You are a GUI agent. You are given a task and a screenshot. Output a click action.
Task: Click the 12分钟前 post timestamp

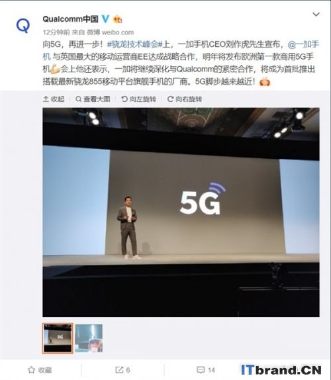tap(56, 32)
